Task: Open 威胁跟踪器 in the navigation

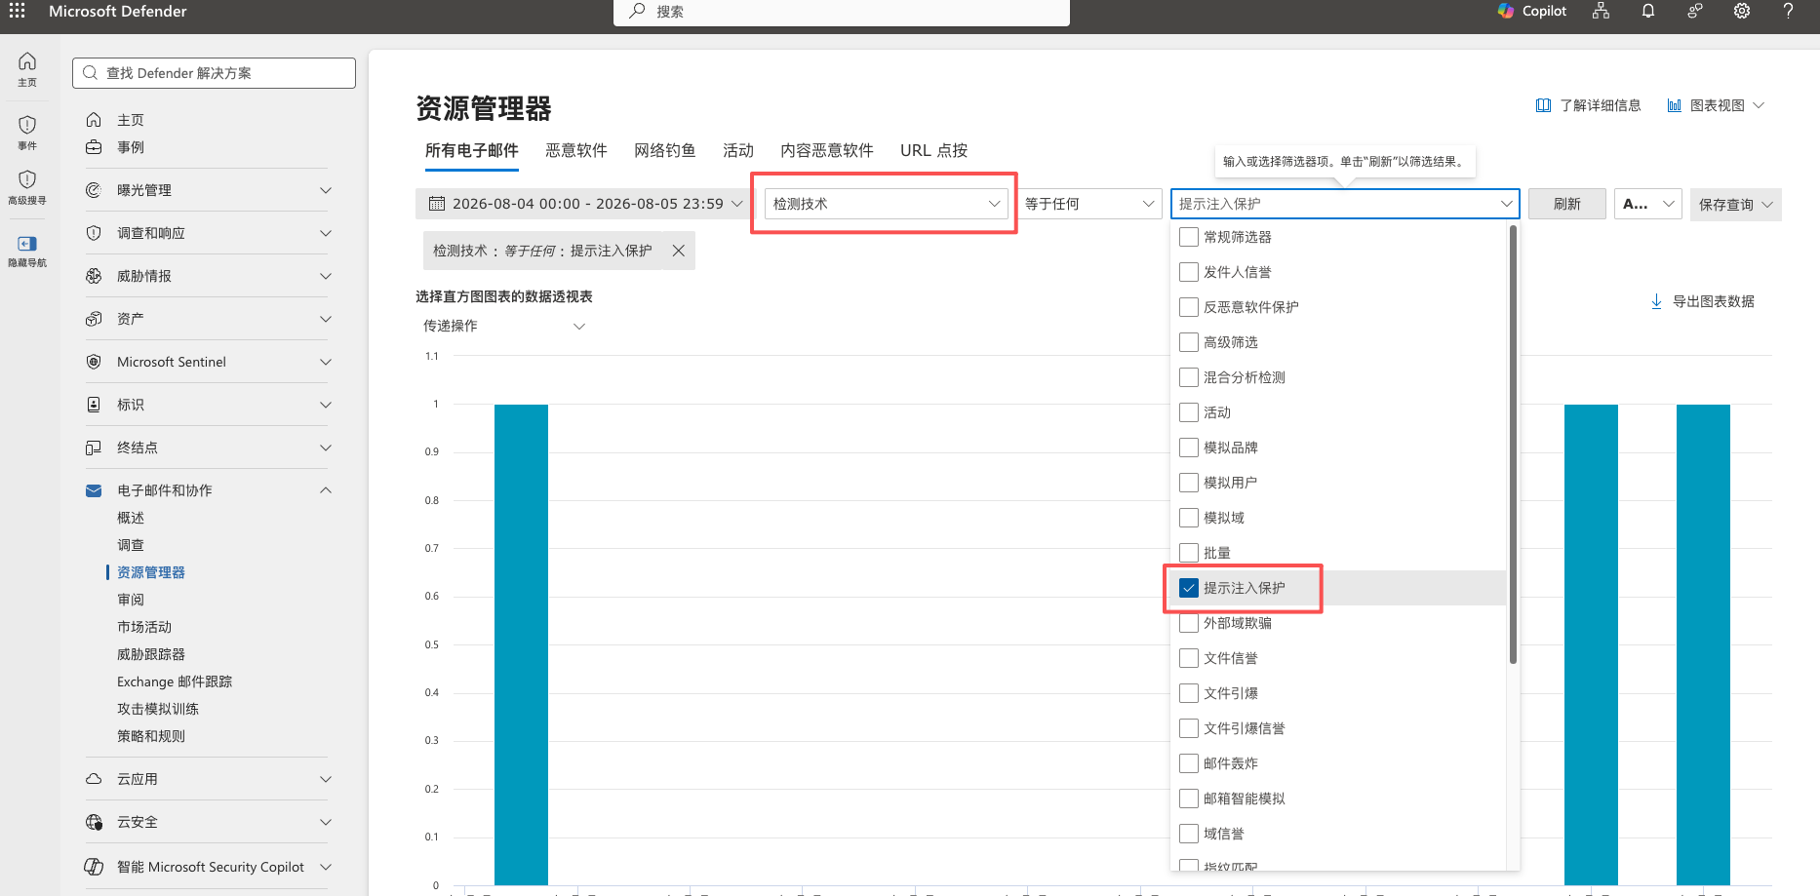Action: click(151, 654)
